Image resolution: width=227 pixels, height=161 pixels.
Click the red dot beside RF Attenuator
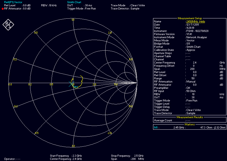[3, 9]
